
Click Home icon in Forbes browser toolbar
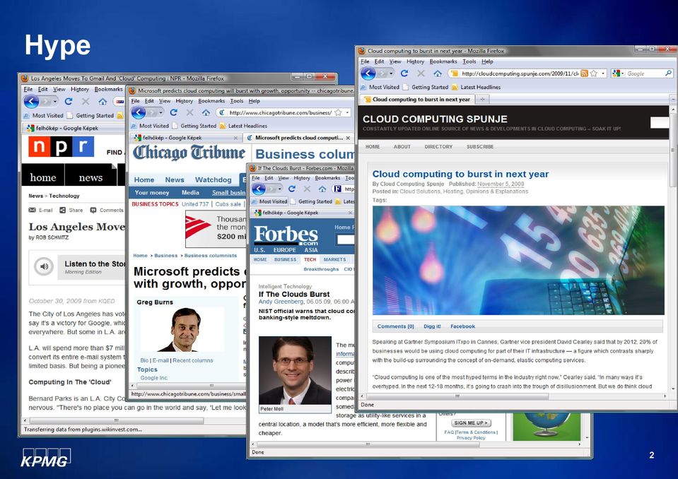tap(322, 189)
